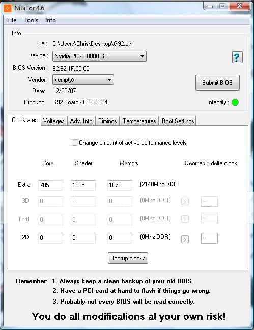The width and height of the screenshot is (254, 330).
Task: Click the 2D Core clock field
Action: tap(50, 238)
